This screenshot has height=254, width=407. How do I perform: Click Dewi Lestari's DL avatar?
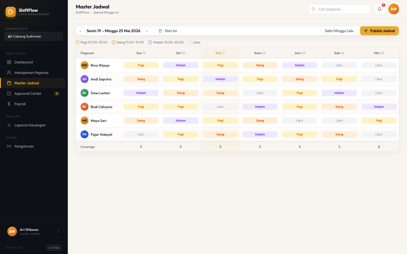(x=85, y=93)
